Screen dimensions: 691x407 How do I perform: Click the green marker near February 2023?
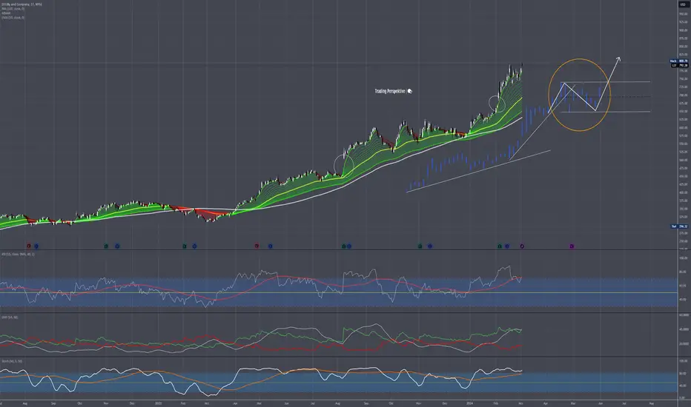click(184, 246)
